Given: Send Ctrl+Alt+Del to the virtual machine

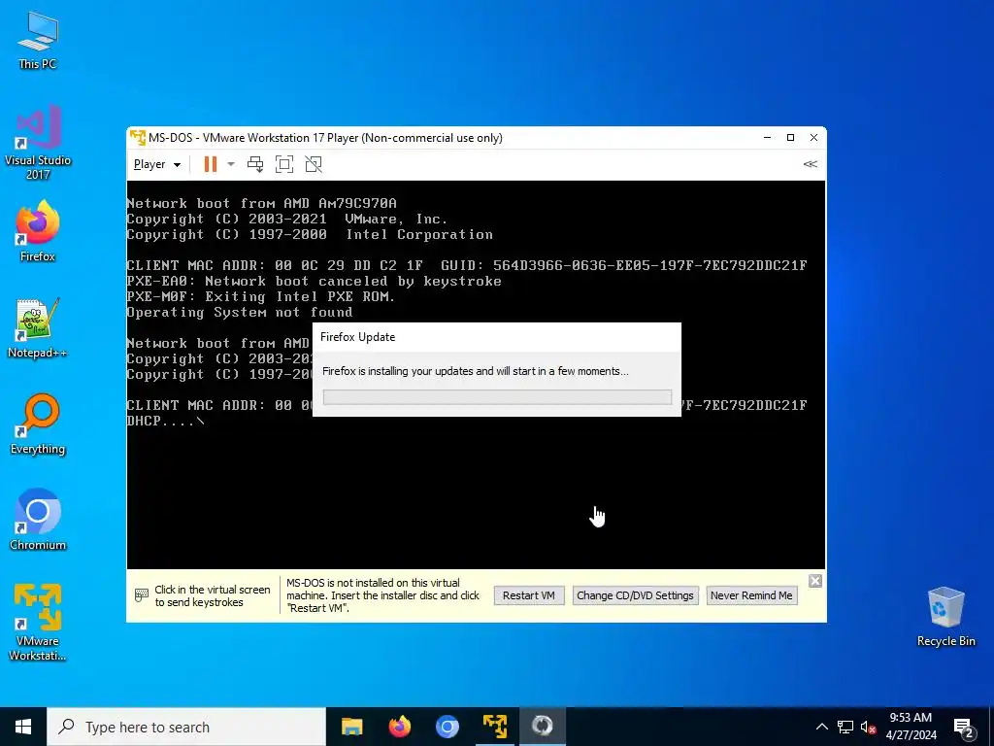Looking at the screenshot, I should click(255, 164).
